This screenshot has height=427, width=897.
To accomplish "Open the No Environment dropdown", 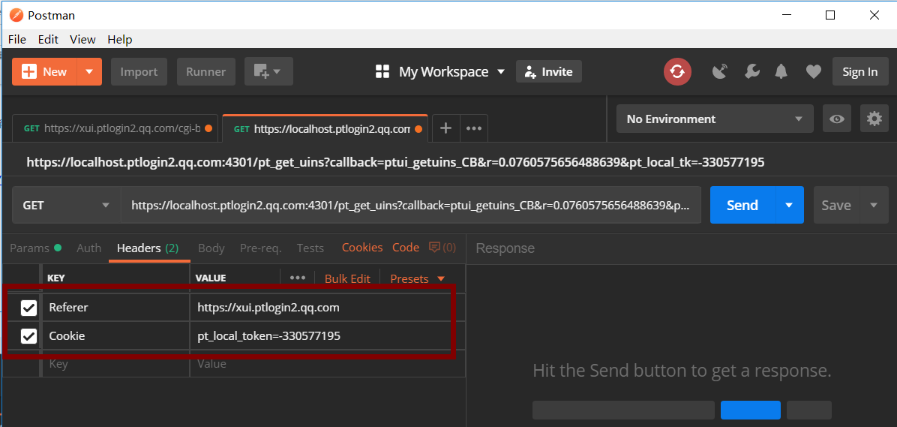I will point(715,119).
